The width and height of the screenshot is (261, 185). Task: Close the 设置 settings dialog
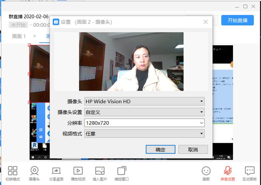[x=206, y=22]
